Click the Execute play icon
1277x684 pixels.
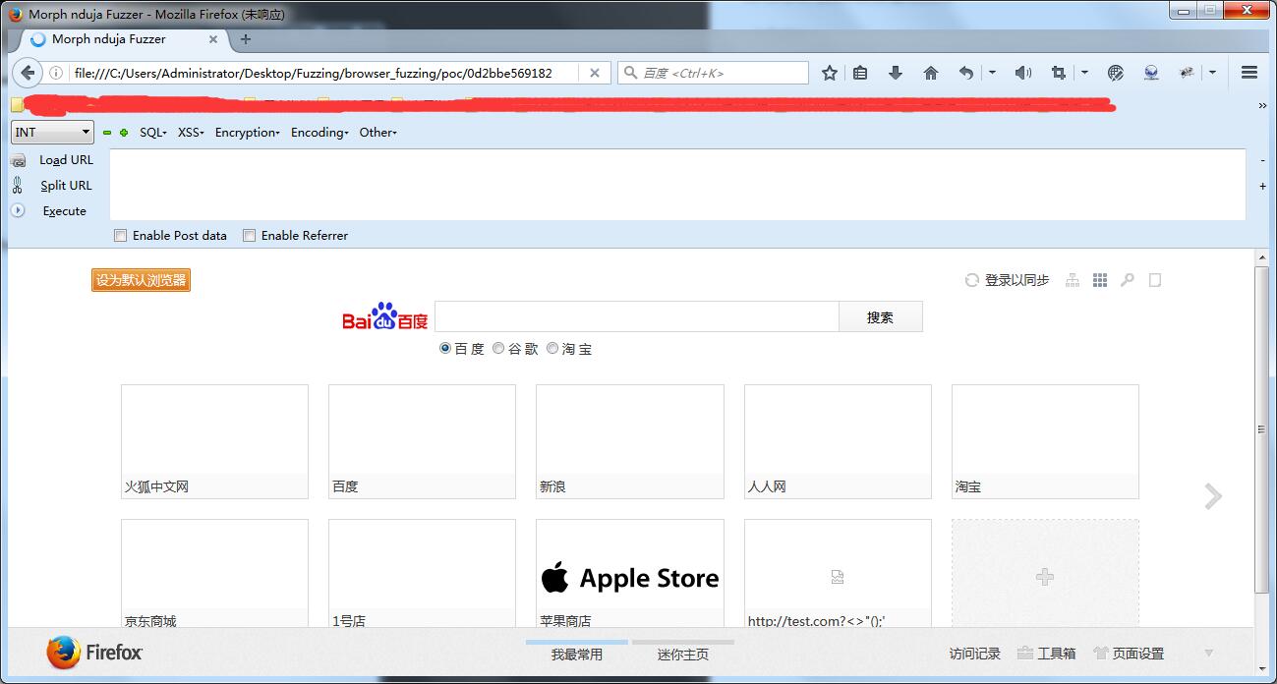[x=18, y=210]
